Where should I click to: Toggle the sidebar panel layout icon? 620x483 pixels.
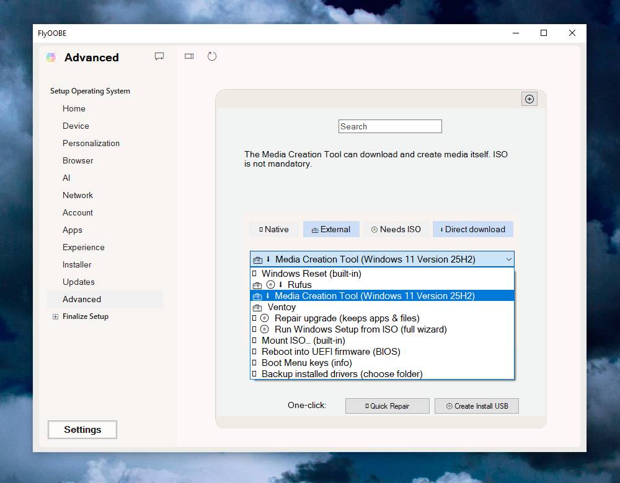[189, 56]
